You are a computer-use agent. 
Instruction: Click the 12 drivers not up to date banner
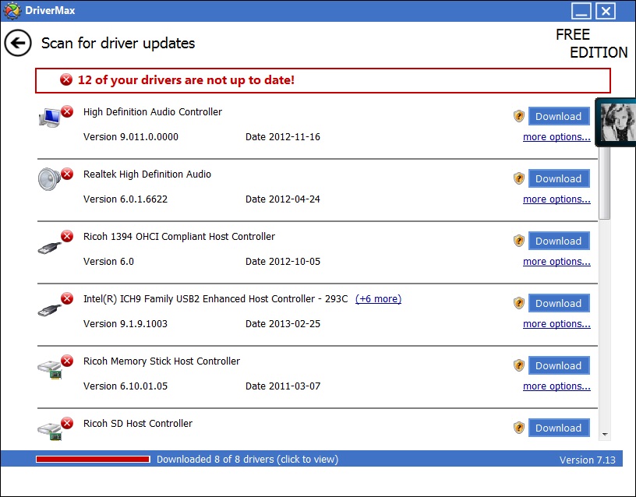click(x=323, y=80)
